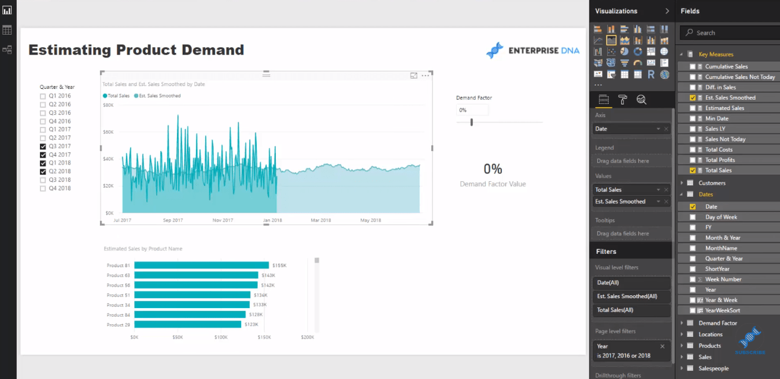Image resolution: width=780 pixels, height=379 pixels.
Task: Select Line chart visualization
Action: coord(598,40)
